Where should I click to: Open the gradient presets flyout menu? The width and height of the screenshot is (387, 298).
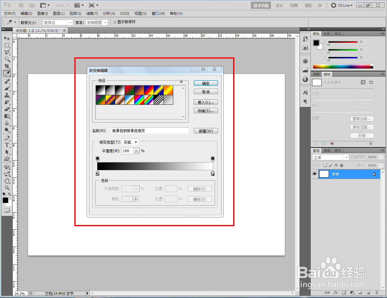point(181,81)
